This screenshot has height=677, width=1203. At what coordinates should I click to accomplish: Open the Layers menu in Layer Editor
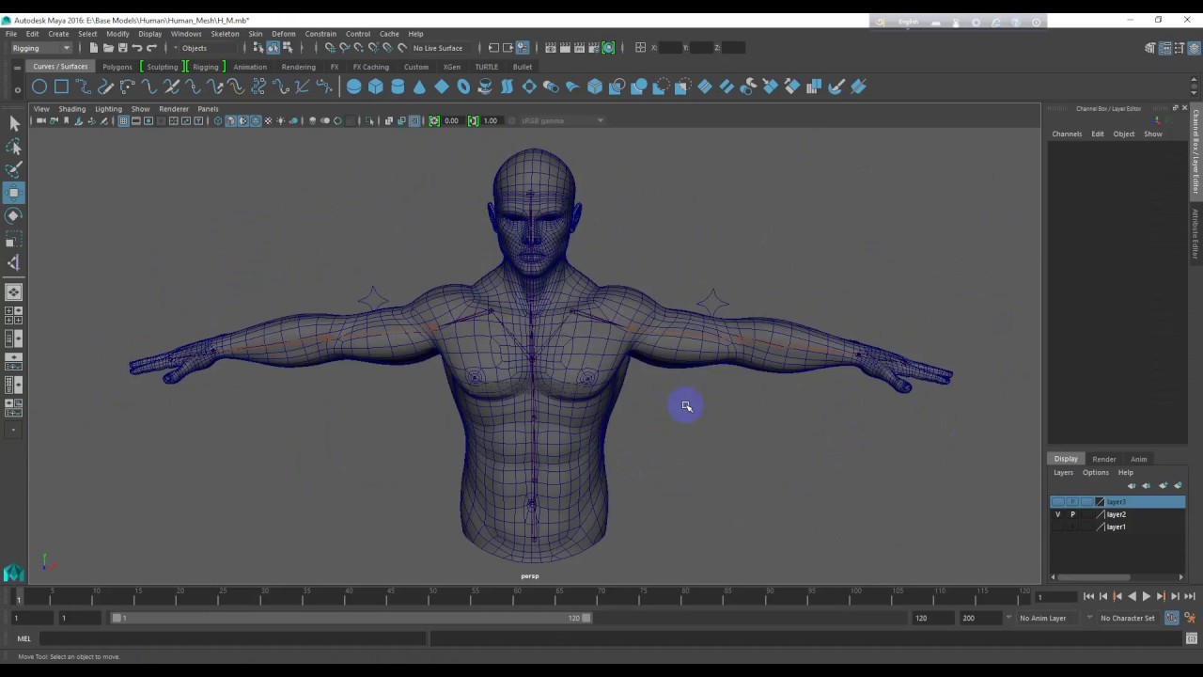pos(1063,472)
